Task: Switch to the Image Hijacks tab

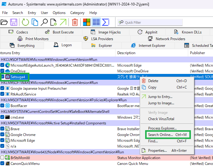Action: 105,32
